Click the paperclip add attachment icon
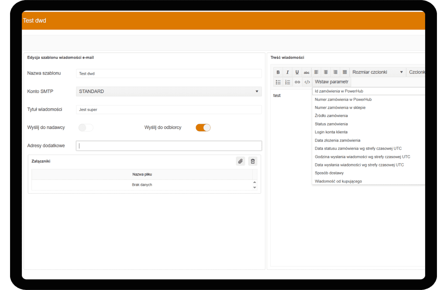This screenshot has height=290, width=447. click(240, 161)
